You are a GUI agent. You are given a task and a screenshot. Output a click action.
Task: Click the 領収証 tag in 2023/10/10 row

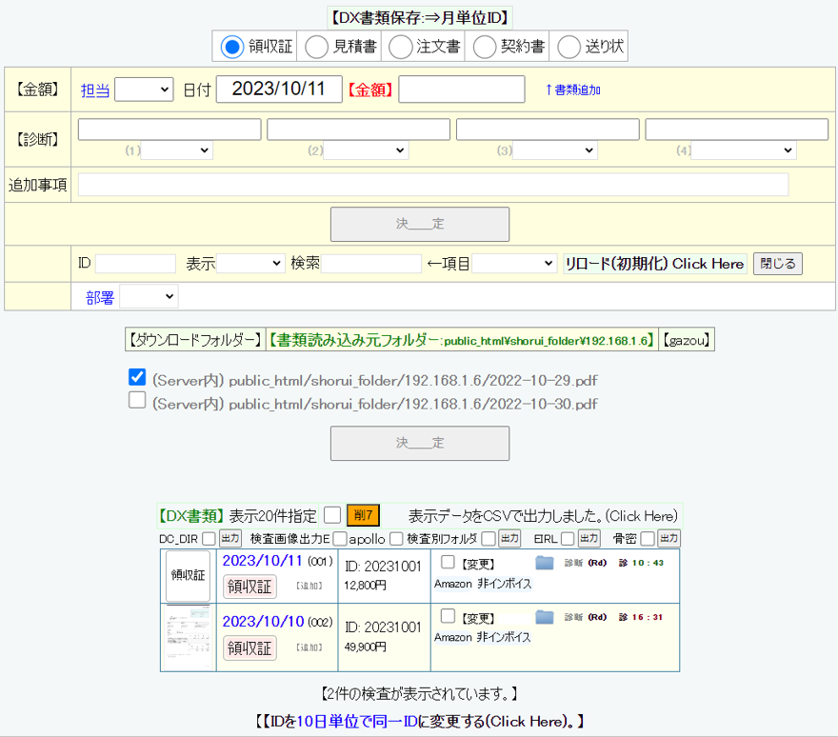pos(249,647)
